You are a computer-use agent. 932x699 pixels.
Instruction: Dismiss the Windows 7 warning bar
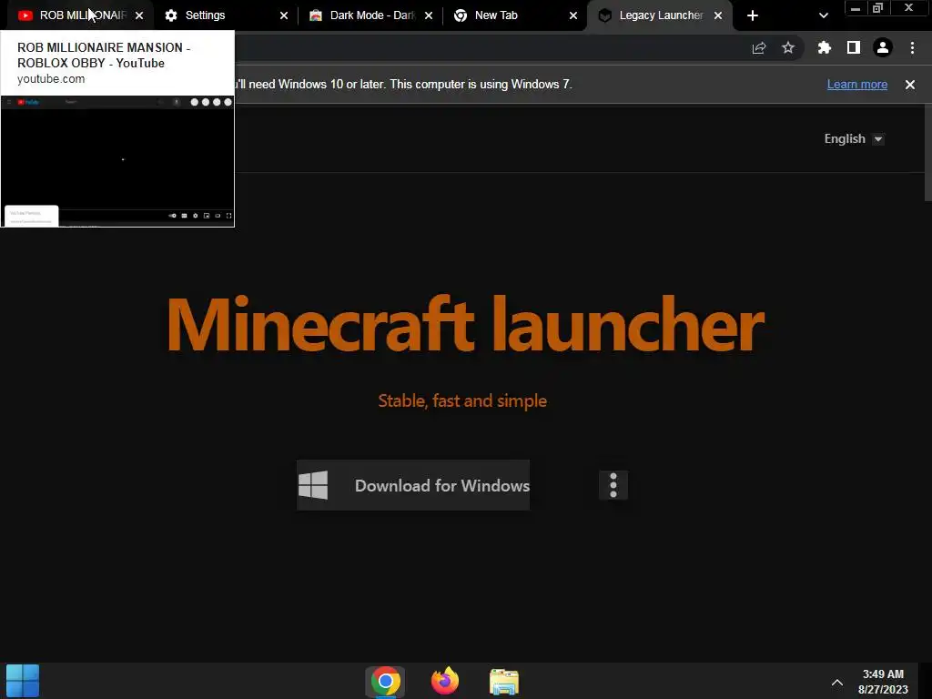coord(910,85)
